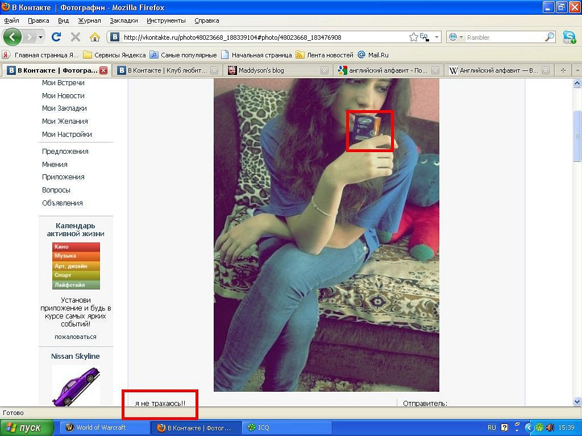The width and height of the screenshot is (582, 436).
Task: Bookmark this page with the star icon
Action: tap(414, 37)
